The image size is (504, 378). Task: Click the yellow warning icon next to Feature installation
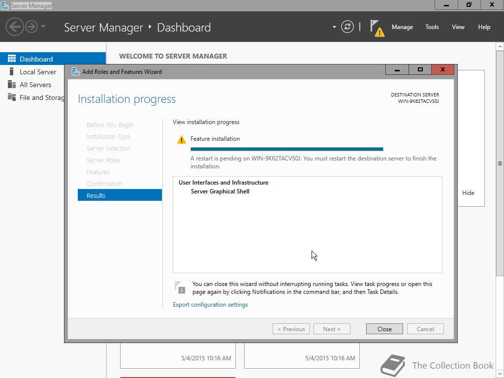(x=181, y=139)
